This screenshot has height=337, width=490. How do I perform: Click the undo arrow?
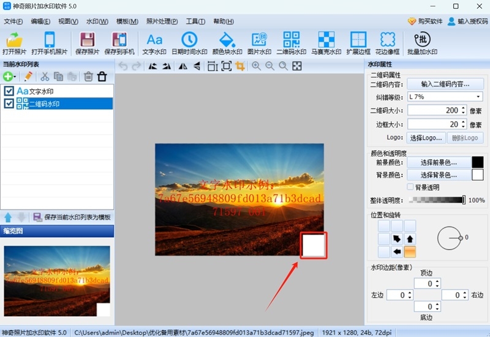coord(123,66)
